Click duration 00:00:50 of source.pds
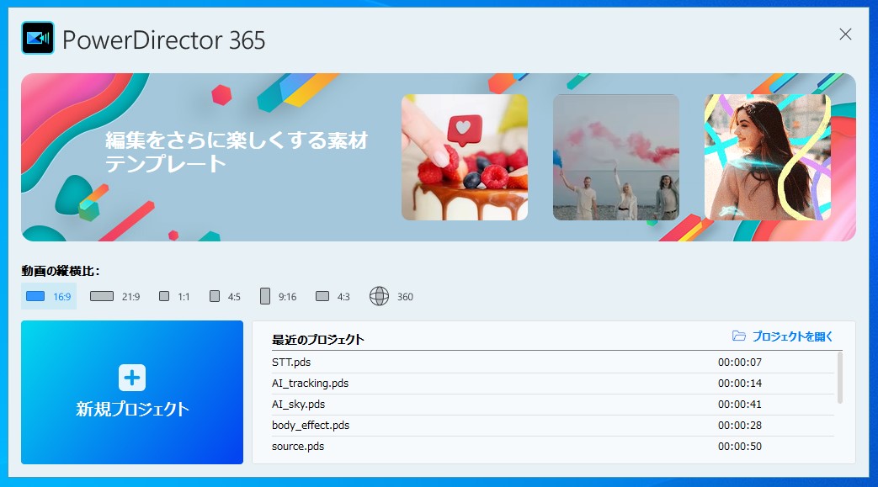This screenshot has height=487, width=878. pyautogui.click(x=740, y=447)
